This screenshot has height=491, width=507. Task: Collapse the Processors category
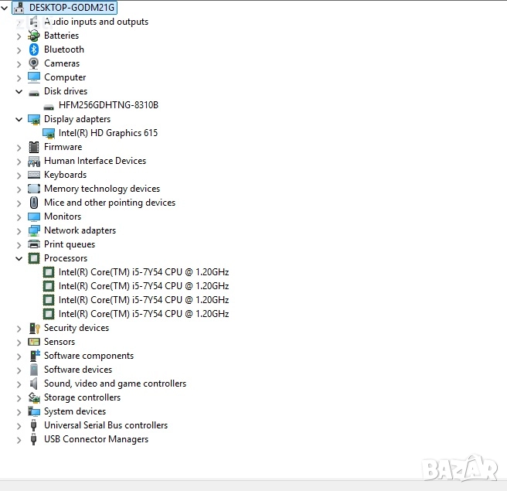click(x=19, y=258)
